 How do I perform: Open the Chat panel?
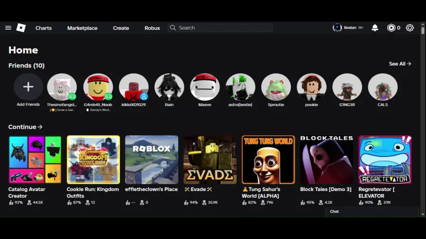(x=372, y=211)
